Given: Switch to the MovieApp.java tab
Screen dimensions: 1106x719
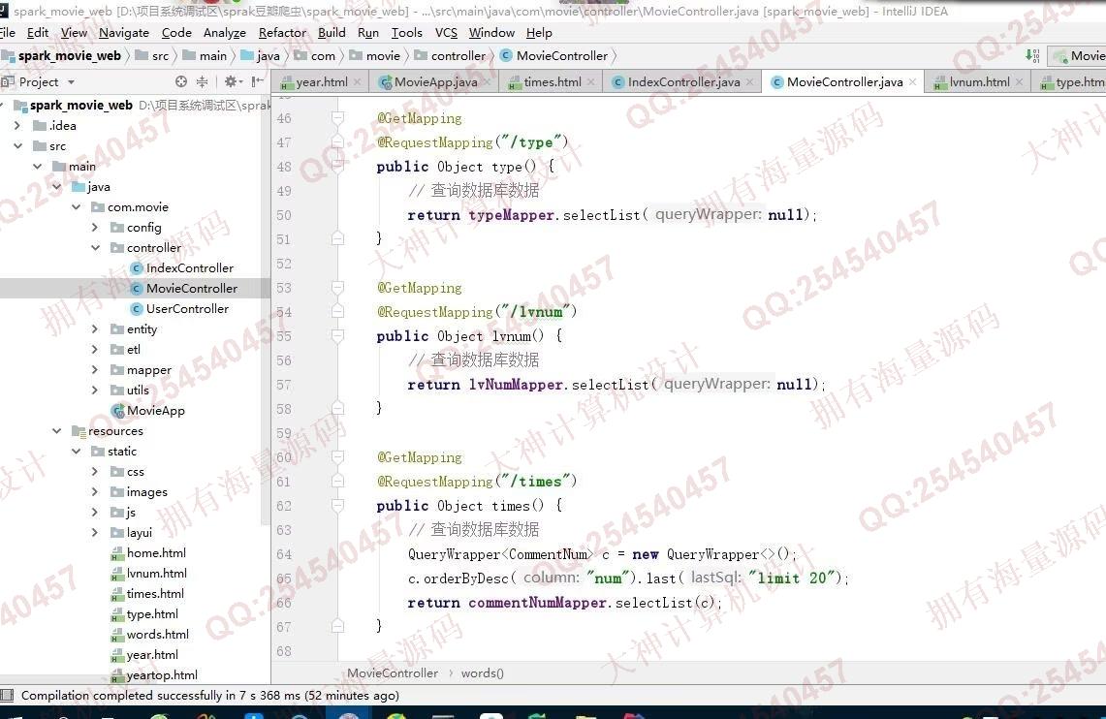Looking at the screenshot, I should click(x=435, y=81).
